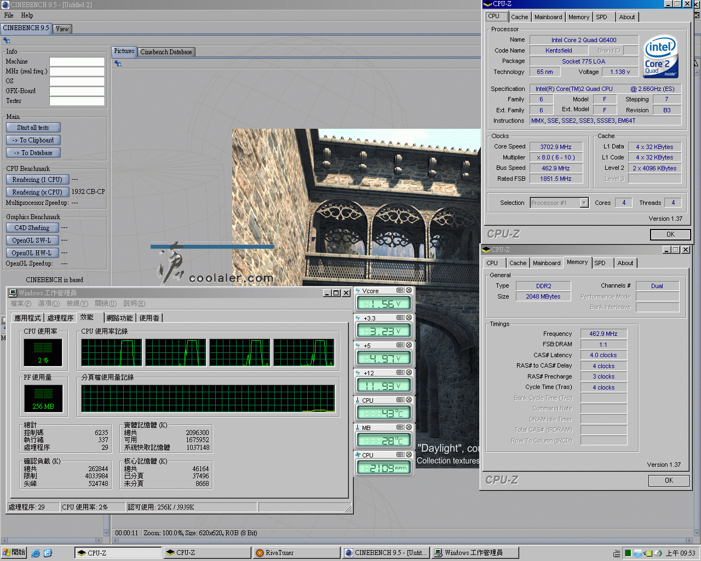701x561 pixels.
Task: Open settings on the CPU temperature widget
Action: [x=400, y=400]
